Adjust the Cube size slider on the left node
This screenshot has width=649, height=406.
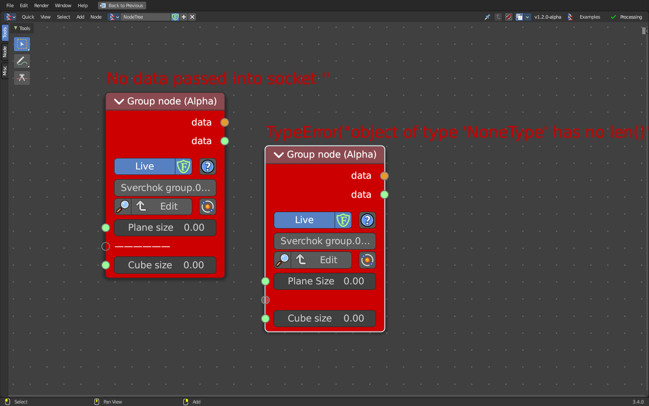(x=165, y=265)
